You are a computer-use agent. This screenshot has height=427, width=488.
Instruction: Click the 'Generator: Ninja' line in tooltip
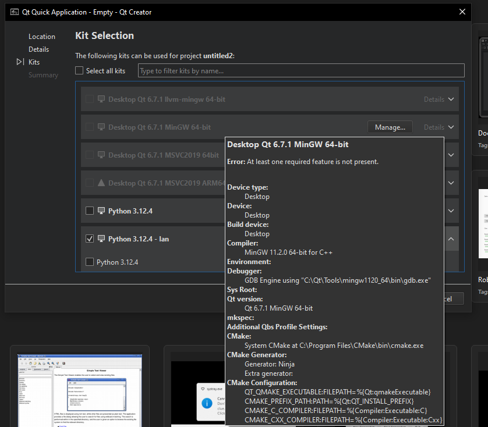tap(270, 364)
